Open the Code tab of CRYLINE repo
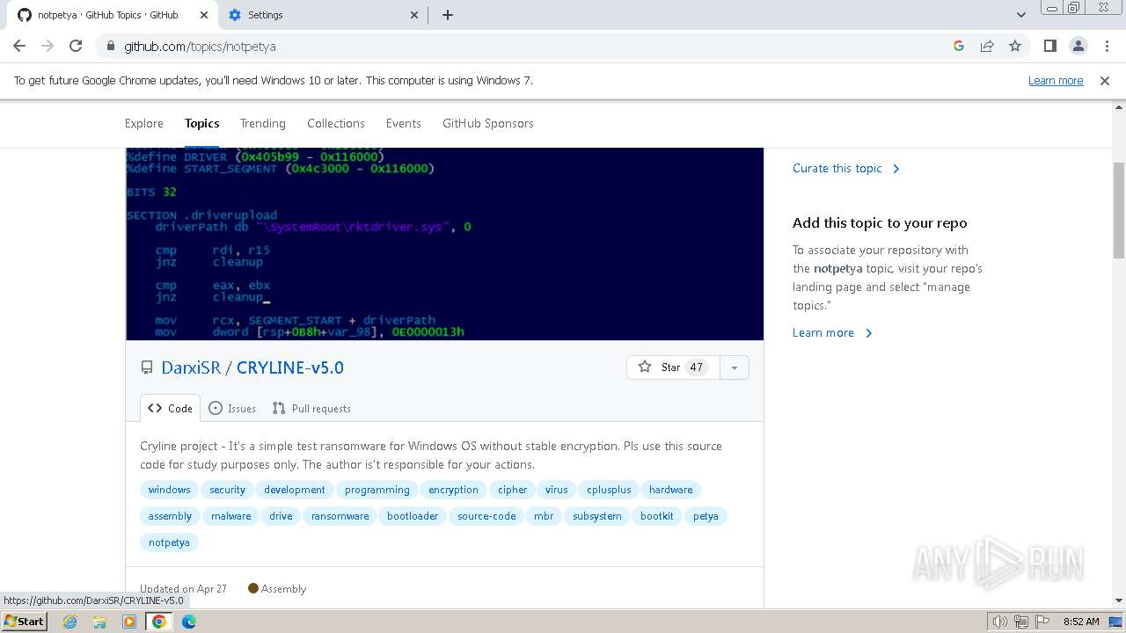The image size is (1126, 633). [170, 408]
